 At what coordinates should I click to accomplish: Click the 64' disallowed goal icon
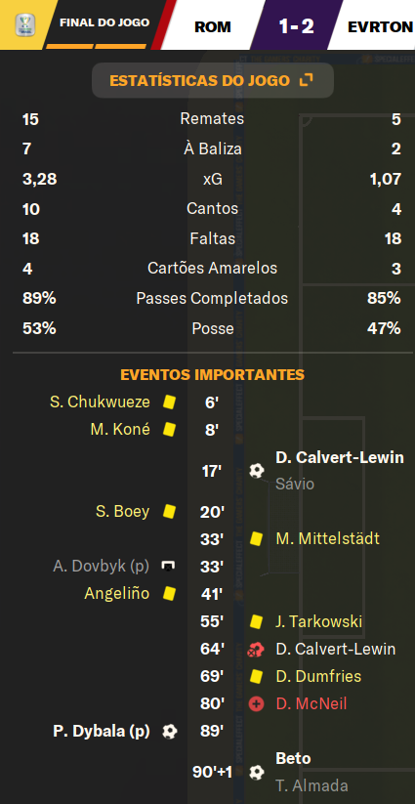(256, 651)
